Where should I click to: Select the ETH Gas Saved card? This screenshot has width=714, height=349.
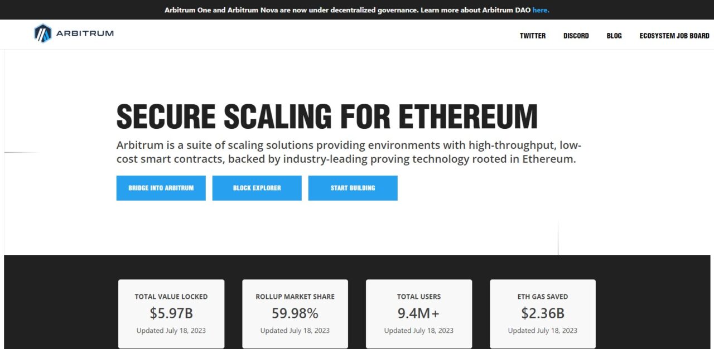point(543,314)
